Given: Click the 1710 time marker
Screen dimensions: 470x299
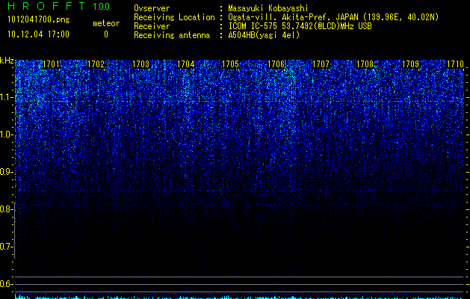Looking at the screenshot, I should (455, 64).
